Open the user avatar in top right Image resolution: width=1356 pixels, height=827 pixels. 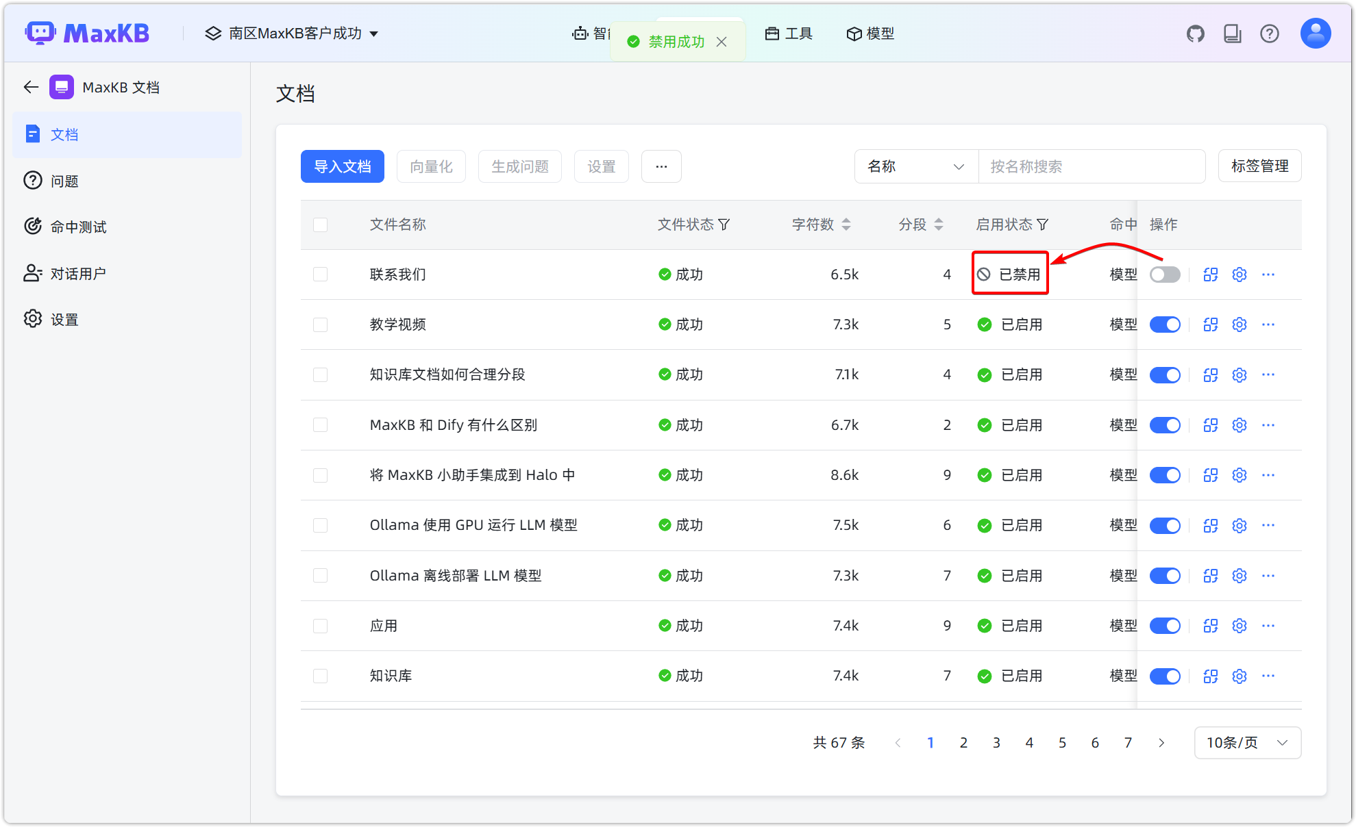click(x=1314, y=32)
